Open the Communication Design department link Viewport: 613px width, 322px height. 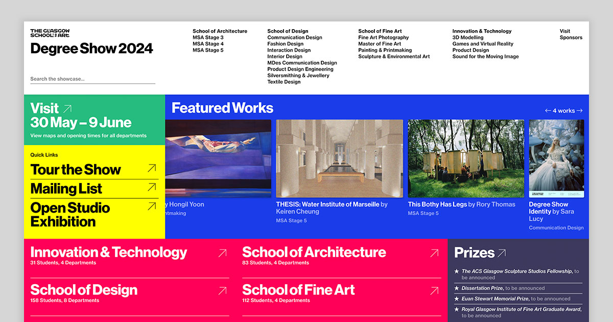295,38
